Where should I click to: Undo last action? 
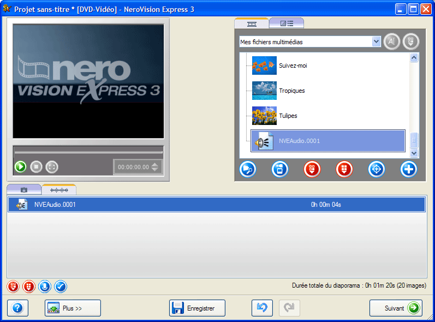[262, 308]
